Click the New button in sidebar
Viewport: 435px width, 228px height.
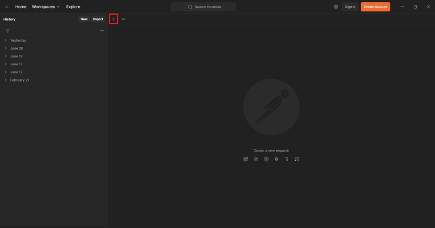[84, 19]
